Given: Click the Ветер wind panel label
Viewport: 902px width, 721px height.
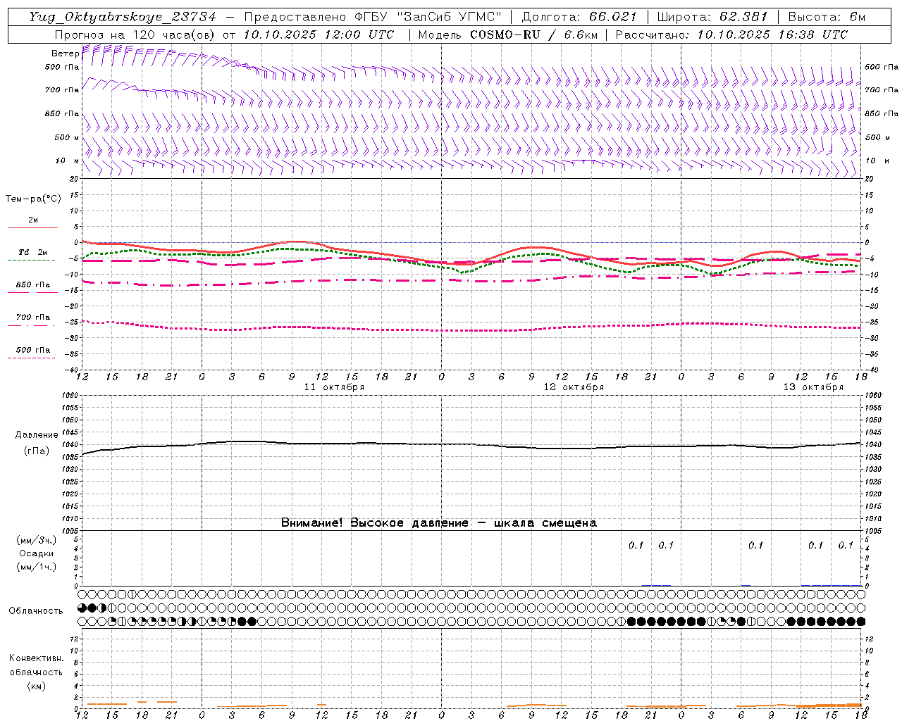Looking at the screenshot, I should (x=65, y=54).
